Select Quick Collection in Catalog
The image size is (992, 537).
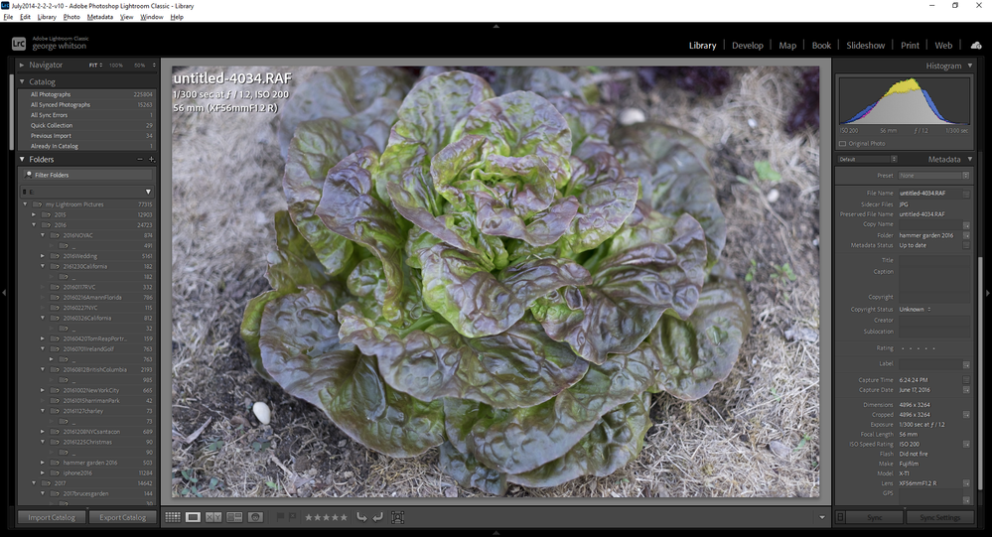[87, 125]
